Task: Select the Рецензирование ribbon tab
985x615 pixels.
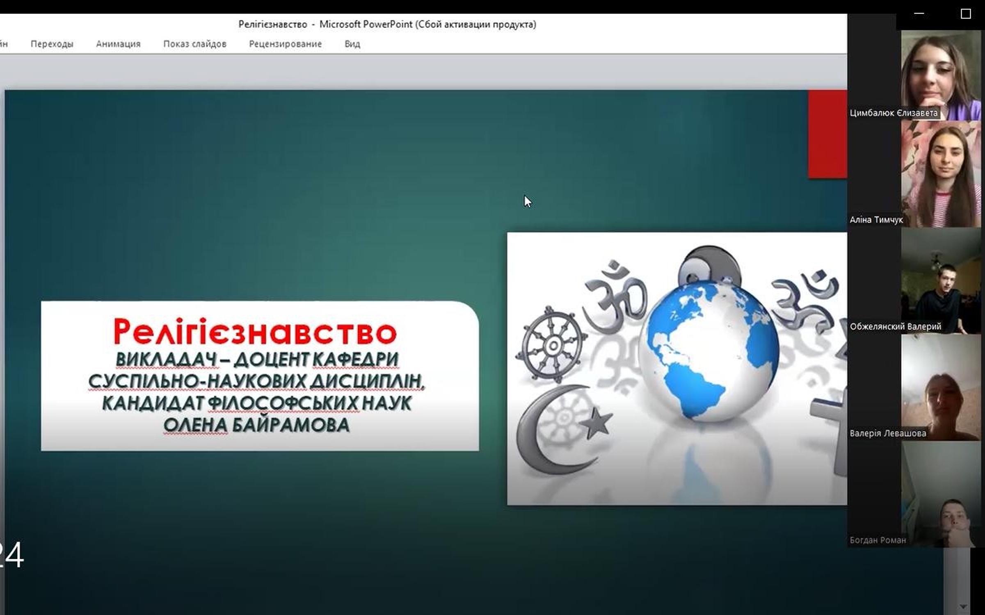Action: (285, 44)
